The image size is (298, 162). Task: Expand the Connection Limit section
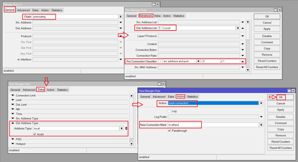[13, 96]
